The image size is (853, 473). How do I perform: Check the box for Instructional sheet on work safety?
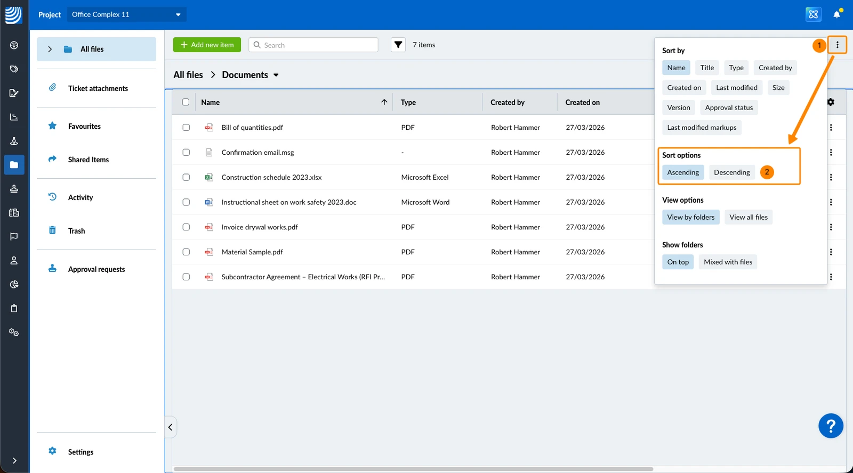tap(186, 202)
